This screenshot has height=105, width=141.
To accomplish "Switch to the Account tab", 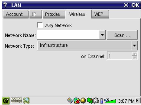I will [16, 14].
